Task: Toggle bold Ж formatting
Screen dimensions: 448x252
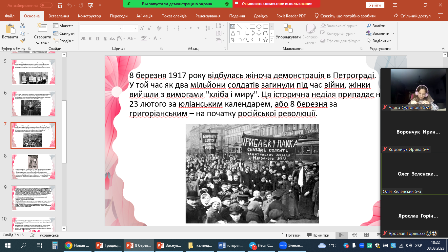Action: click(x=83, y=38)
